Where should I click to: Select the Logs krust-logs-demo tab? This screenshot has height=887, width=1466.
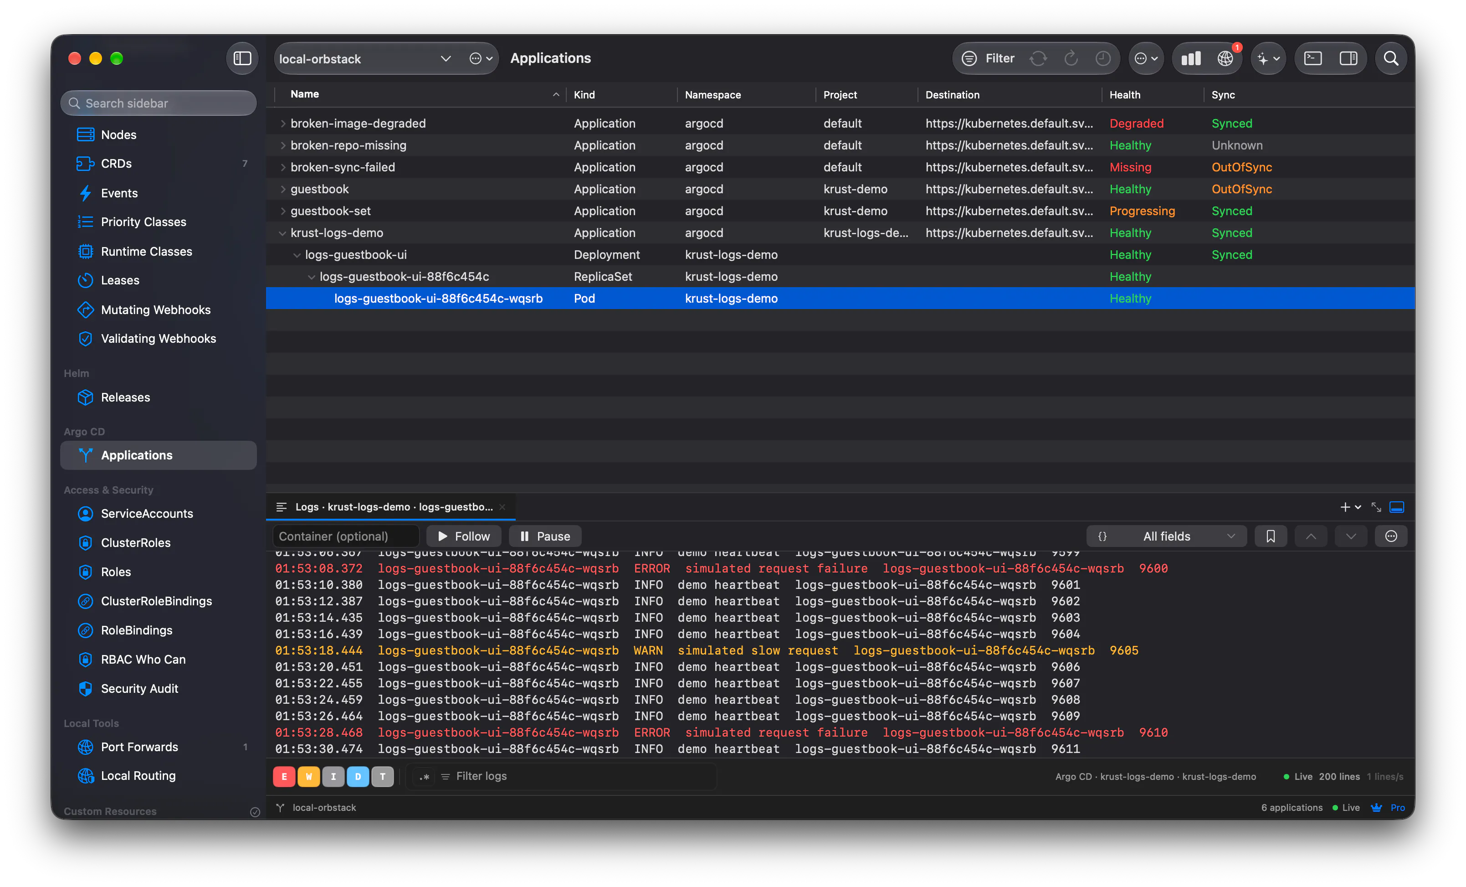pos(390,506)
